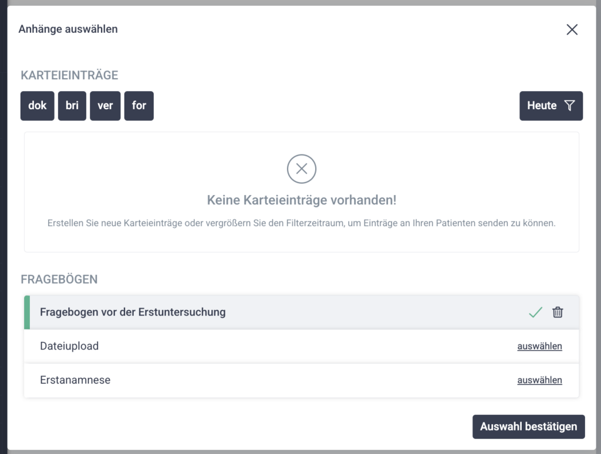601x454 pixels.
Task: Toggle the bri entry type filter
Action: click(72, 106)
